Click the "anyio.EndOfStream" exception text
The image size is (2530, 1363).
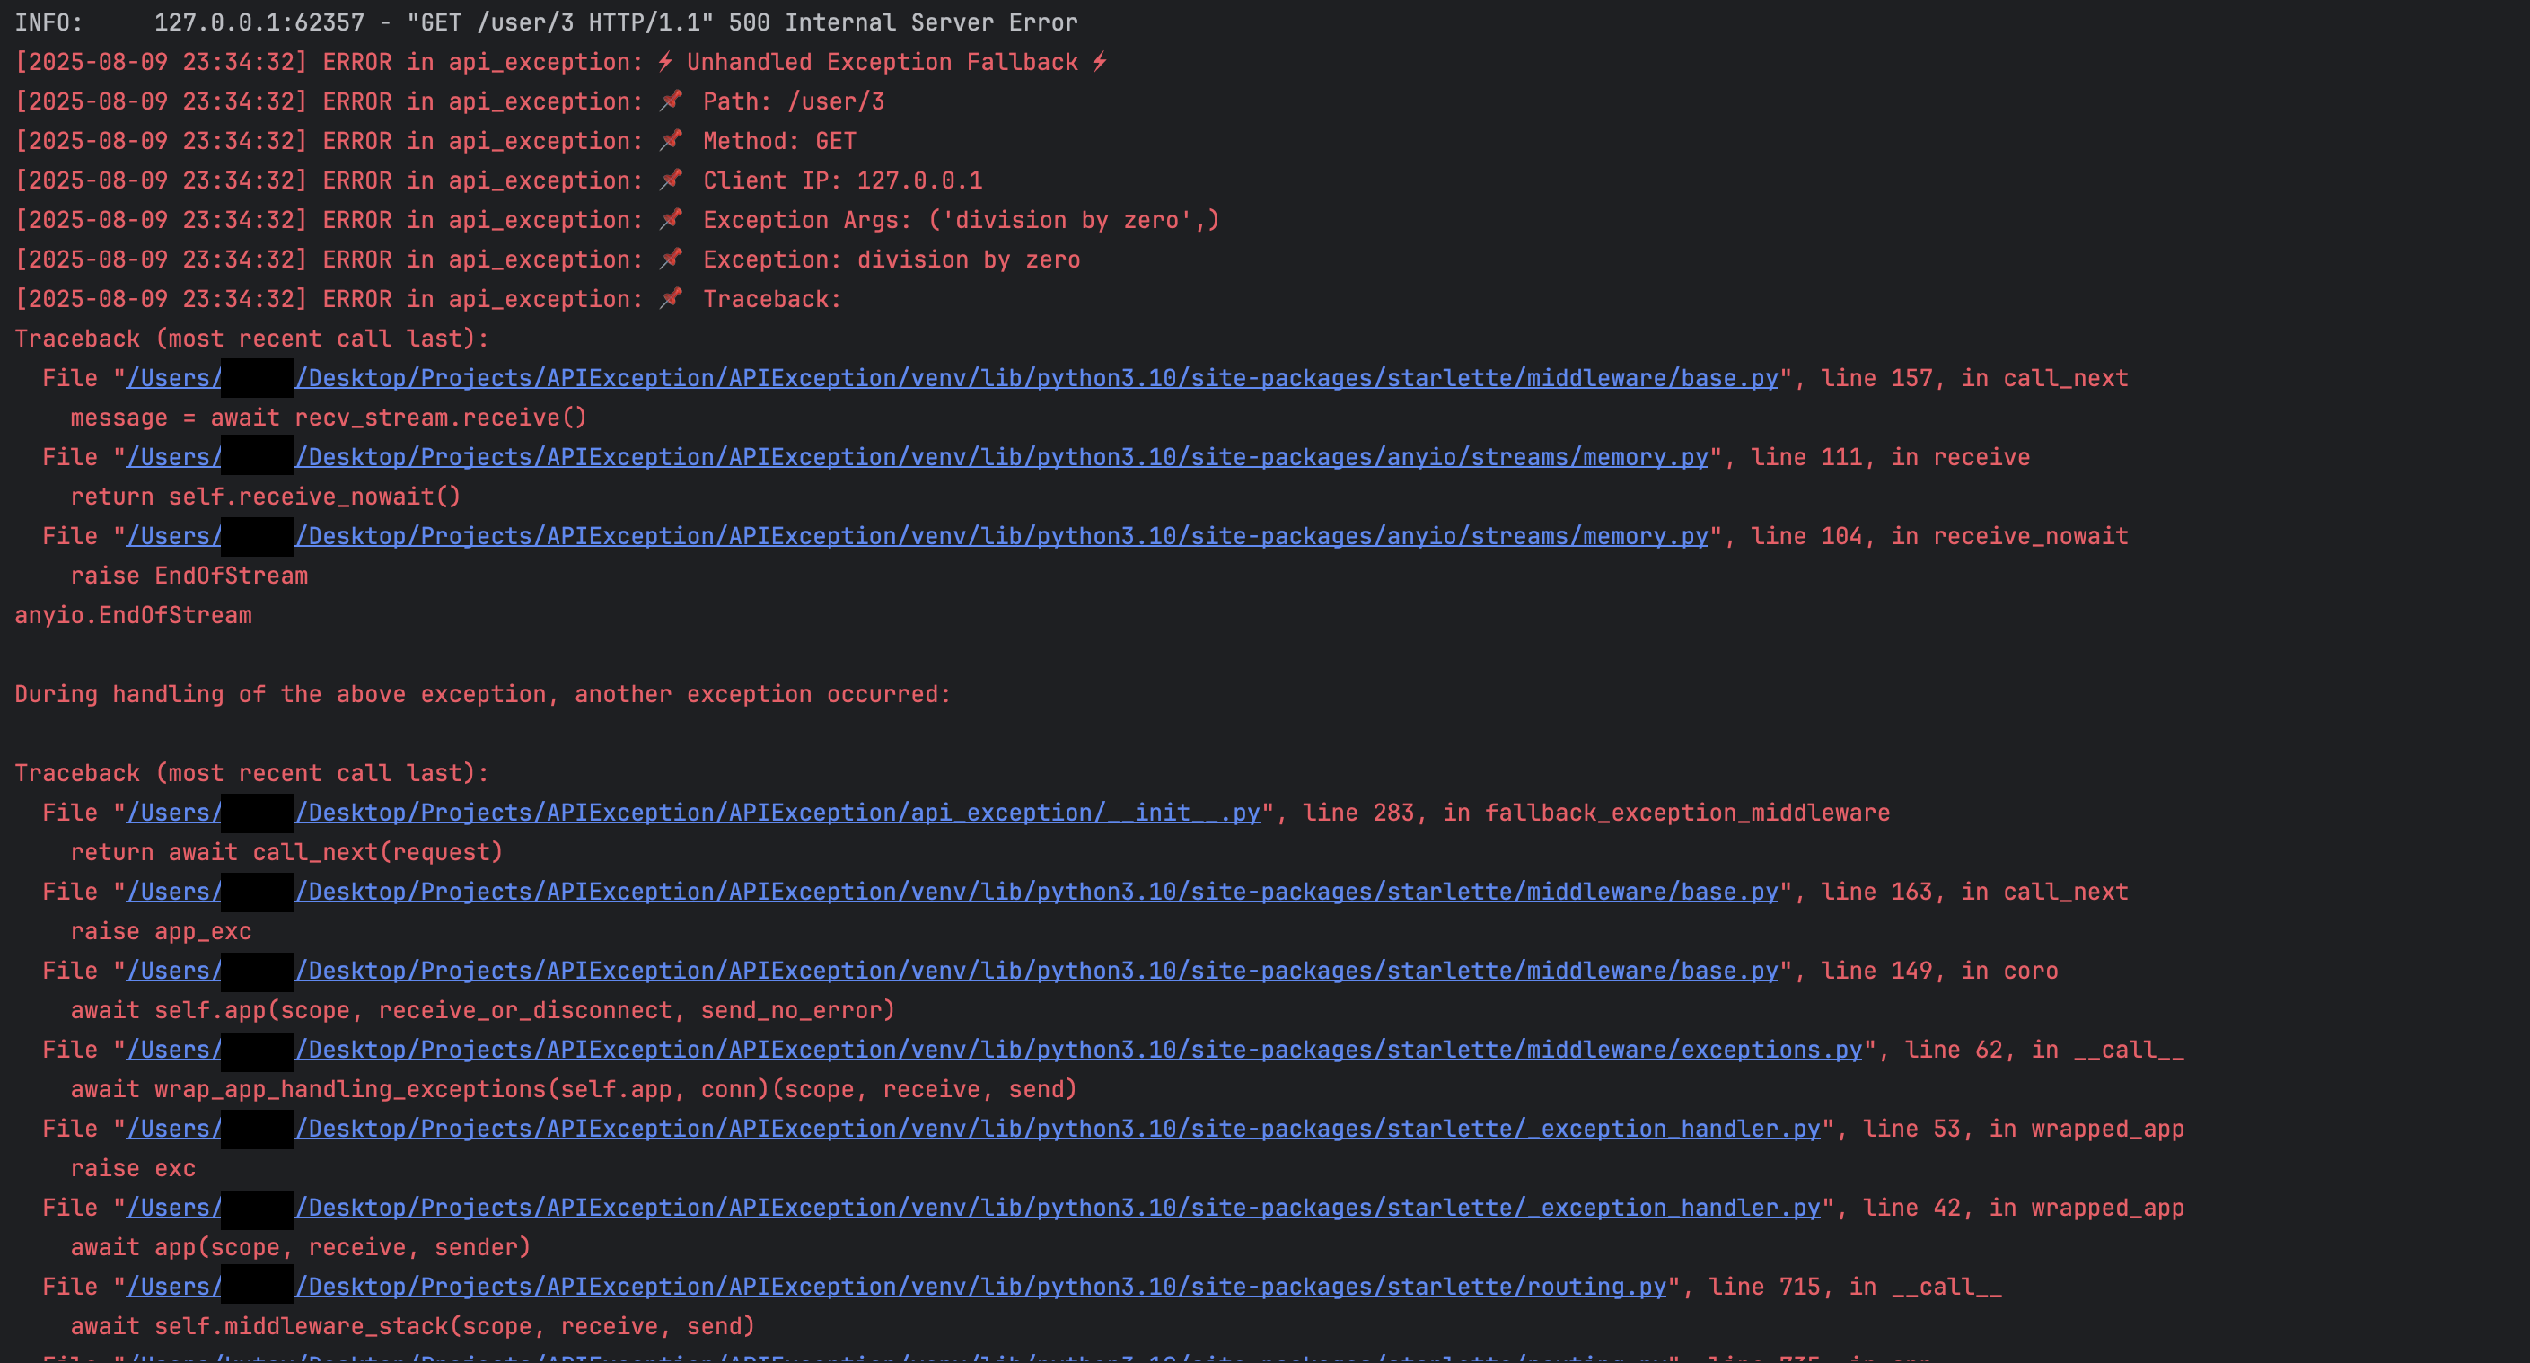click(x=134, y=616)
